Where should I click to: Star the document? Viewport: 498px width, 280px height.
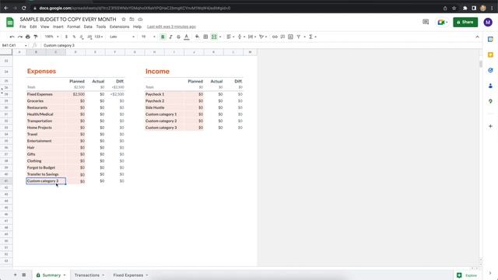click(x=124, y=19)
